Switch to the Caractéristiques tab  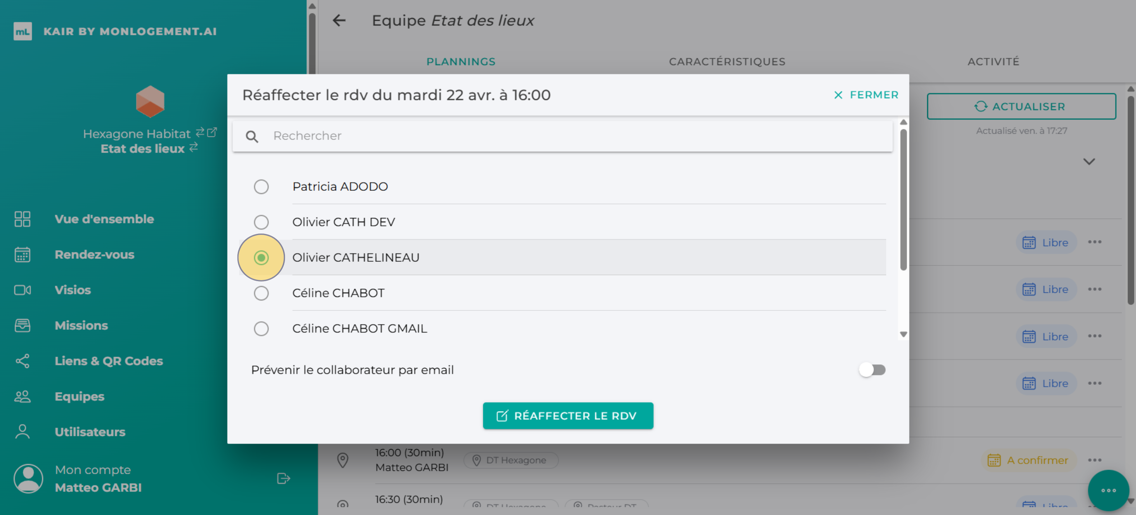(727, 61)
